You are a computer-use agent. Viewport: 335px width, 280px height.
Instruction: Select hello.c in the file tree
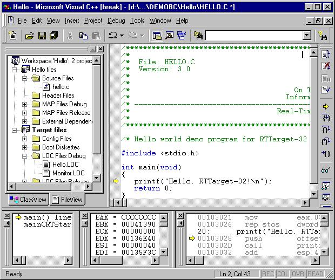60,87
